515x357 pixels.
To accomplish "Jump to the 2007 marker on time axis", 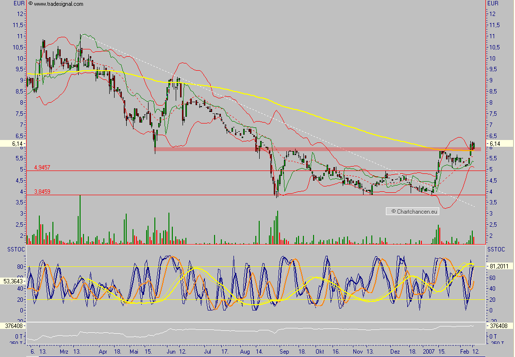I will [429, 351].
